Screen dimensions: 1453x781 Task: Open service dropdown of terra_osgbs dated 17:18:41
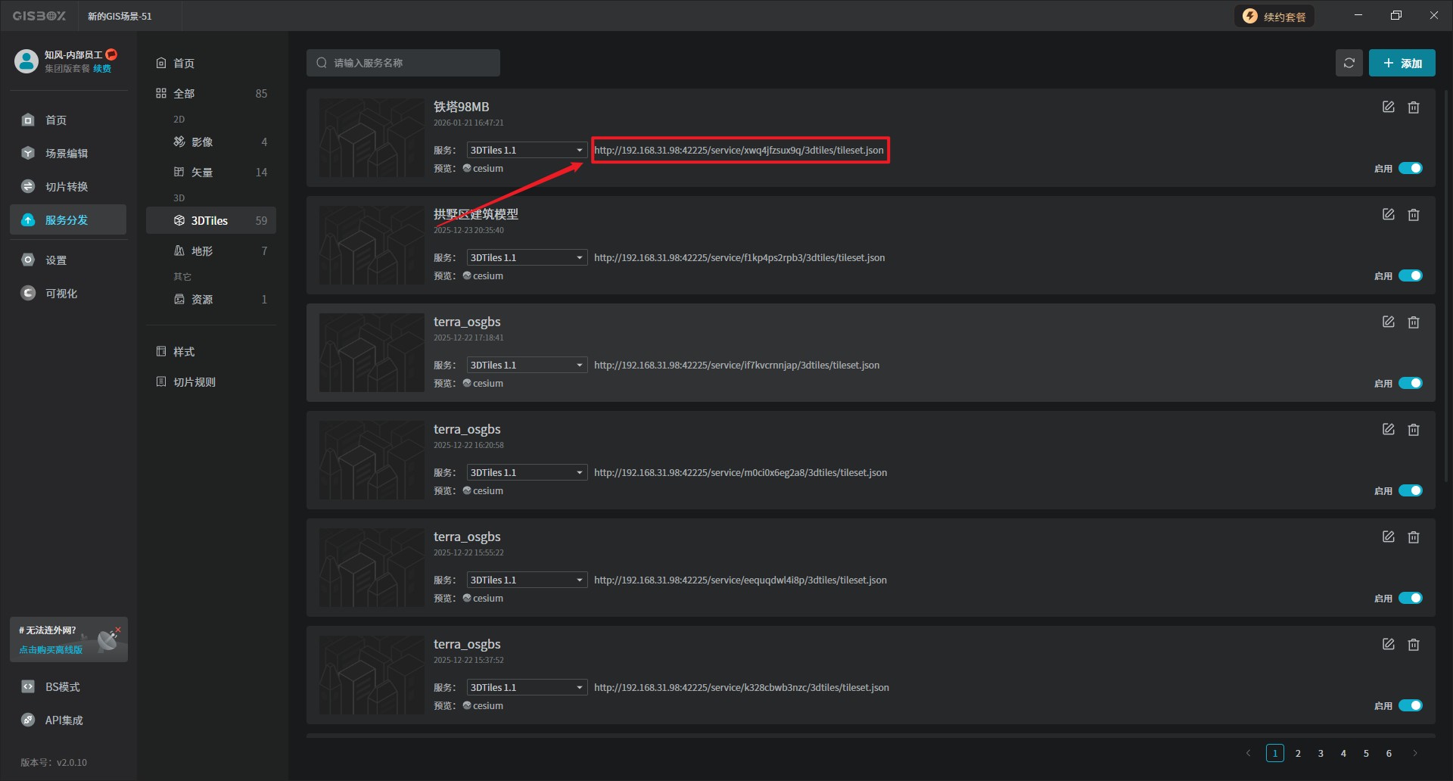(527, 366)
